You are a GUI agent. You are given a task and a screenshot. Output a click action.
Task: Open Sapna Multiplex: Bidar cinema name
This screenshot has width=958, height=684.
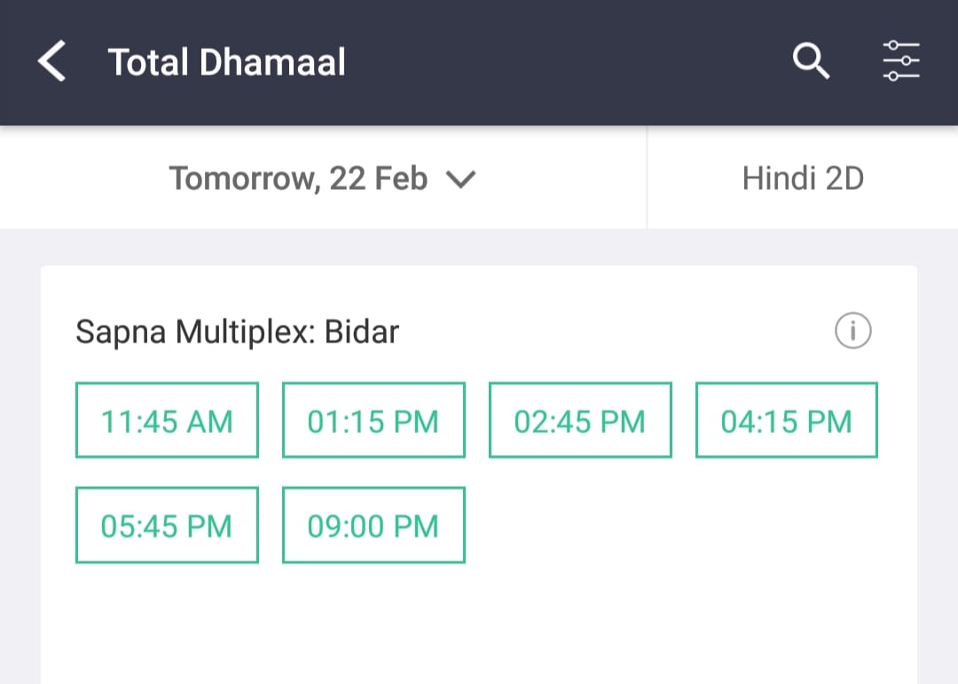coord(237,332)
